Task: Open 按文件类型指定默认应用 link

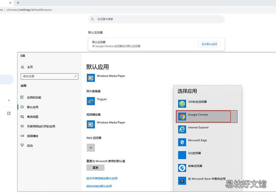Action: click(x=102, y=178)
